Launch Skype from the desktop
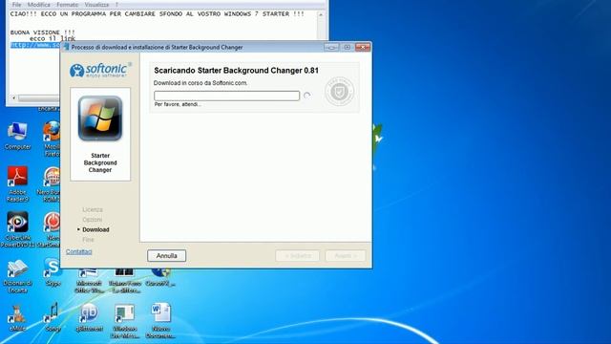The width and height of the screenshot is (611, 344). click(53, 271)
